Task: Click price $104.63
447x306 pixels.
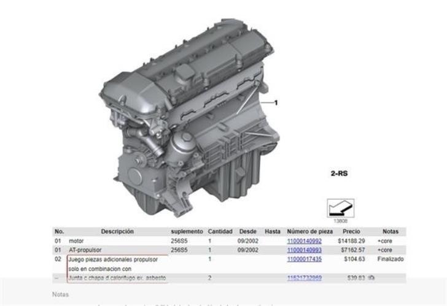Action: (354, 259)
